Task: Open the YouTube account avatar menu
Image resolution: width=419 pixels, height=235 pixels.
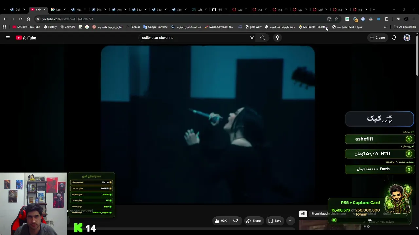Action: 407,38
